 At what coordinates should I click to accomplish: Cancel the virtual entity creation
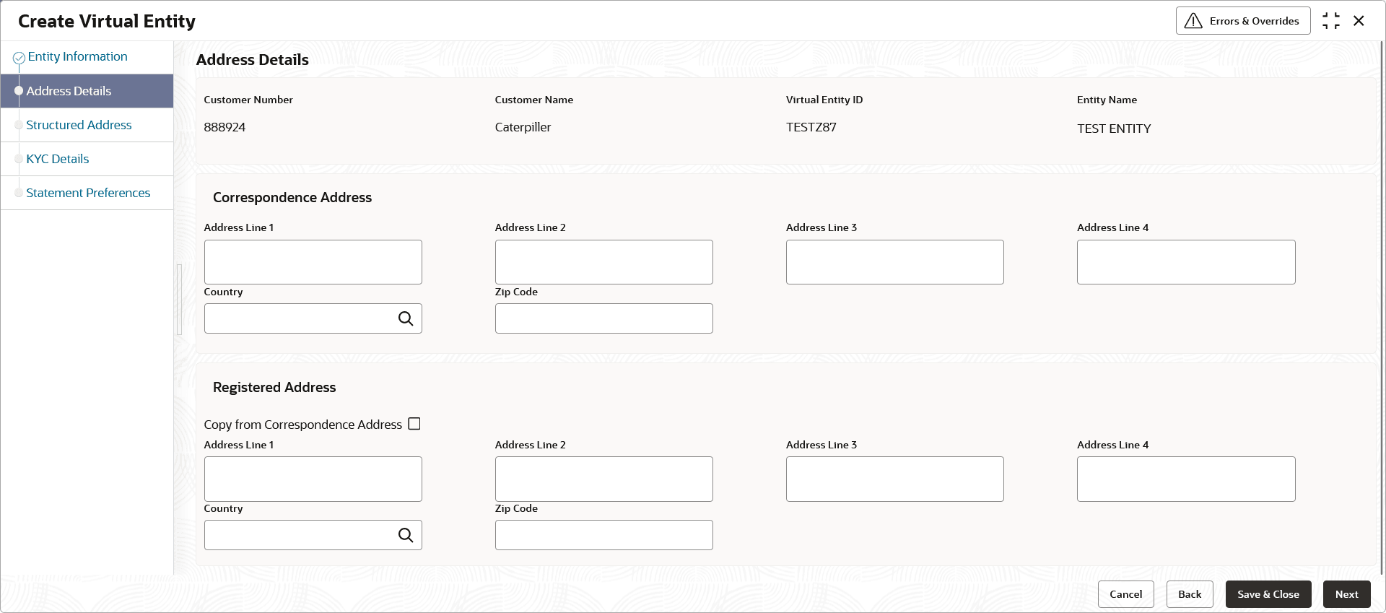pyautogui.click(x=1126, y=594)
